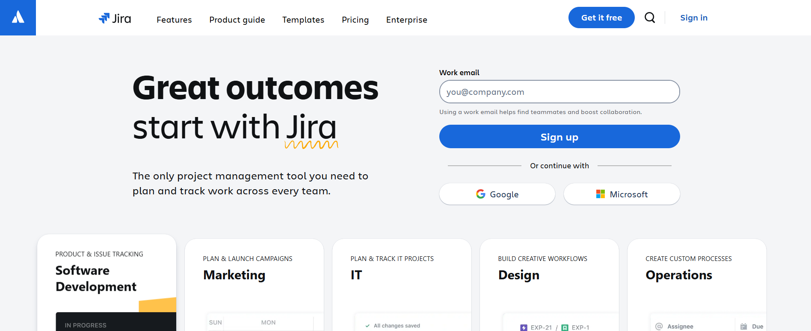Focus the Work email input field
Screen dimensions: 811x331
(559, 91)
